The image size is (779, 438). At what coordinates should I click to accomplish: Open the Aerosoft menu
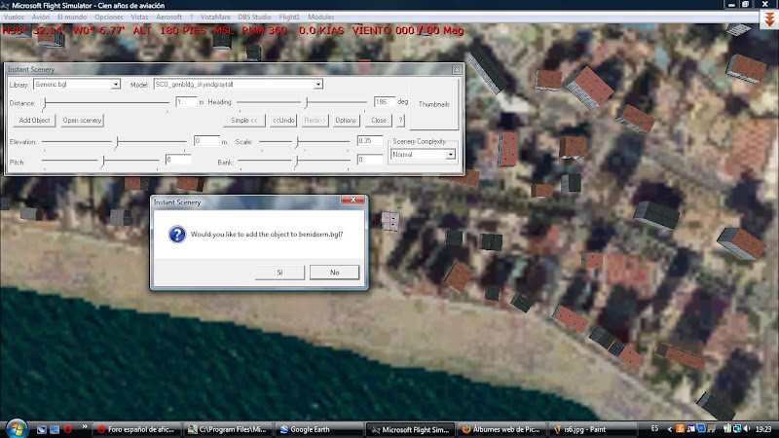click(x=168, y=17)
